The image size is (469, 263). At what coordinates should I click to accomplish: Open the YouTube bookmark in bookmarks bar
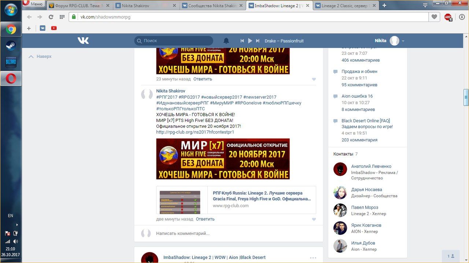54,28
